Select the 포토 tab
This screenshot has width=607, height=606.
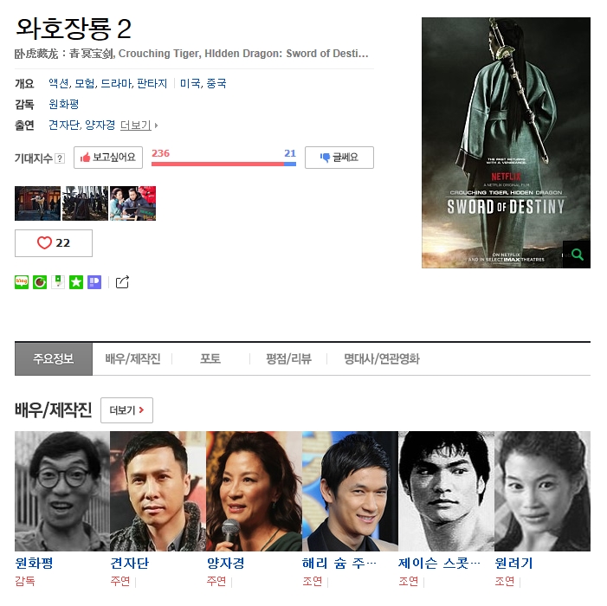[210, 358]
